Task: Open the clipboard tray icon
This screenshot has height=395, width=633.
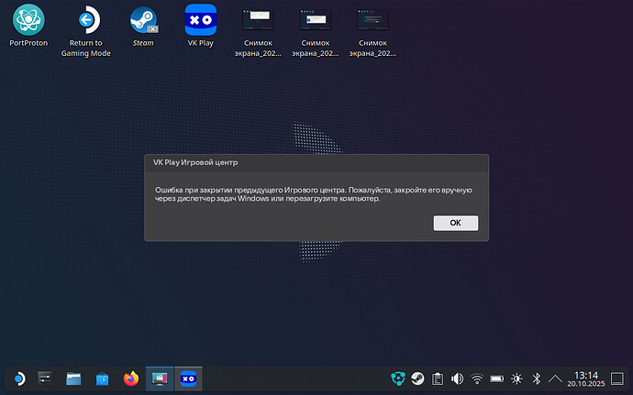Action: (x=437, y=378)
